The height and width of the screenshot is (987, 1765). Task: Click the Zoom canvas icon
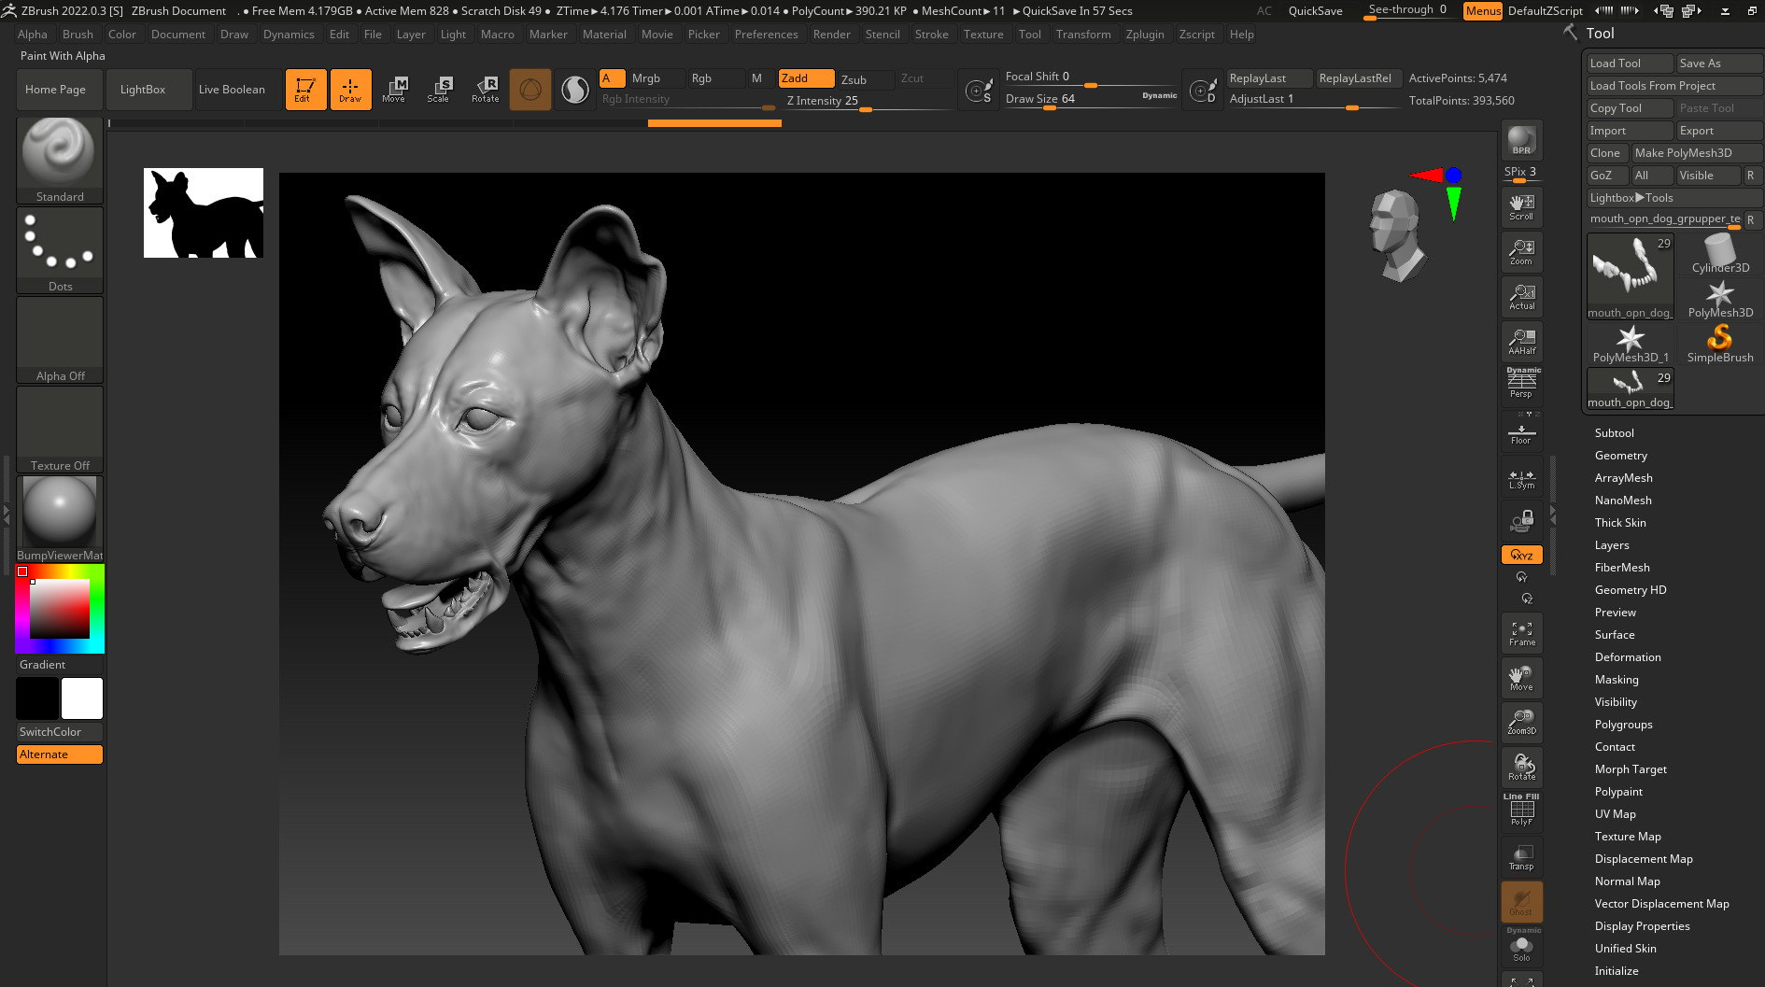point(1521,252)
